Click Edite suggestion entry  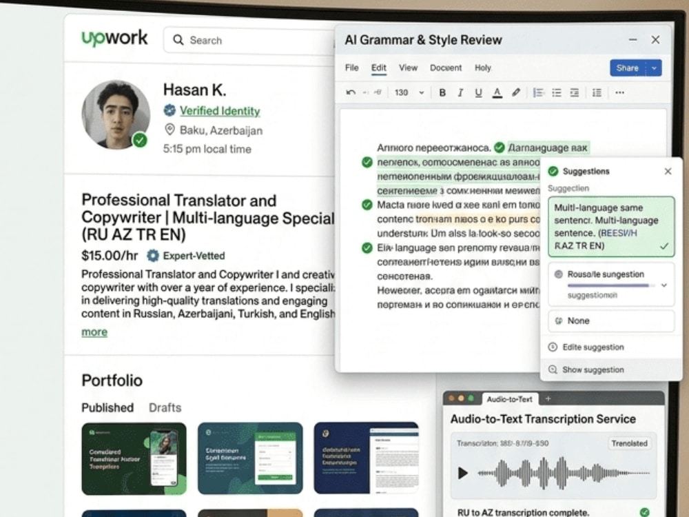coord(610,347)
